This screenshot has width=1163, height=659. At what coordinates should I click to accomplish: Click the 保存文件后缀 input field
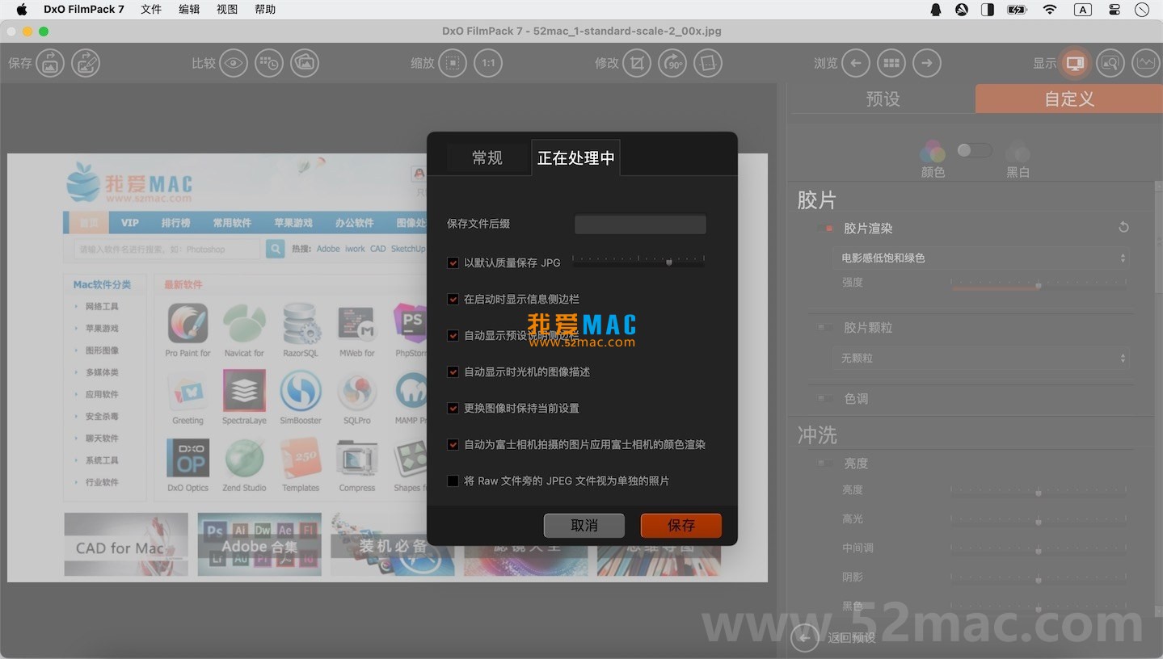pyautogui.click(x=640, y=224)
